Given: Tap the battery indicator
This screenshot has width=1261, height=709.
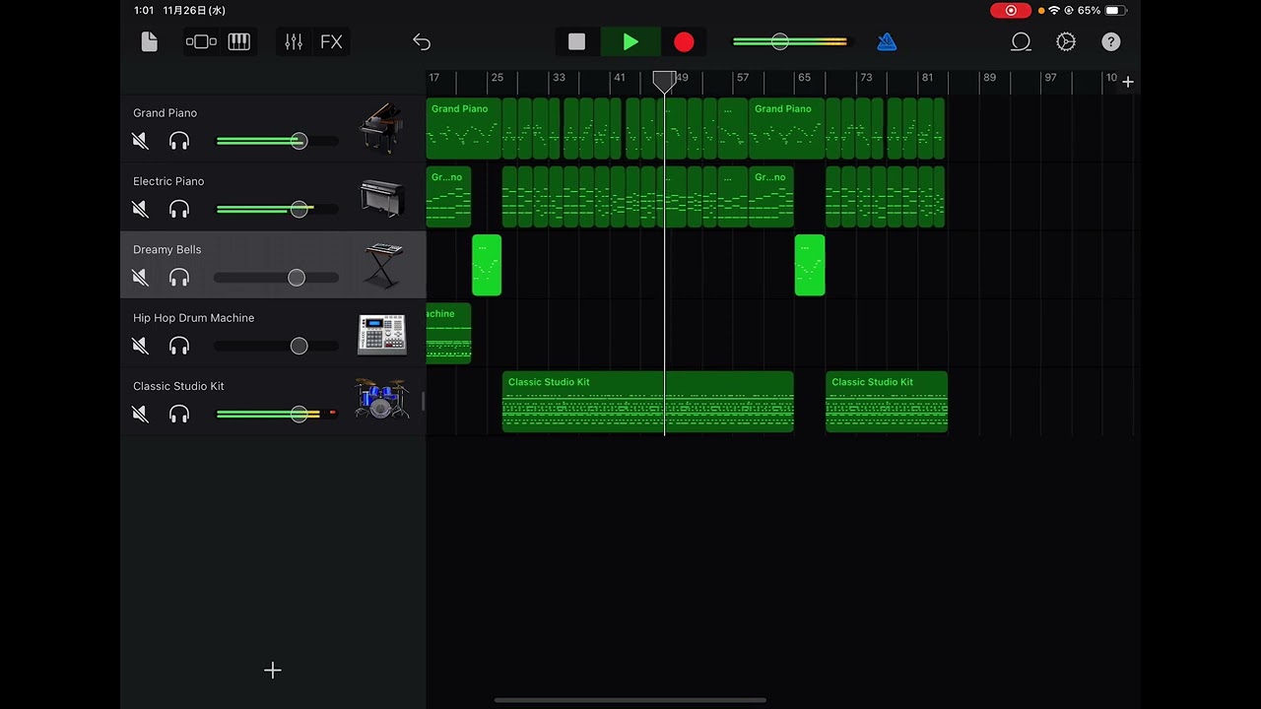Looking at the screenshot, I should pyautogui.click(x=1115, y=10).
